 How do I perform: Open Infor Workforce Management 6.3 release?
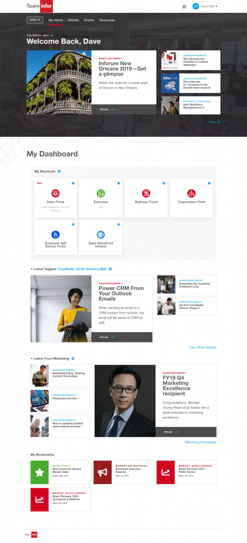(x=191, y=106)
